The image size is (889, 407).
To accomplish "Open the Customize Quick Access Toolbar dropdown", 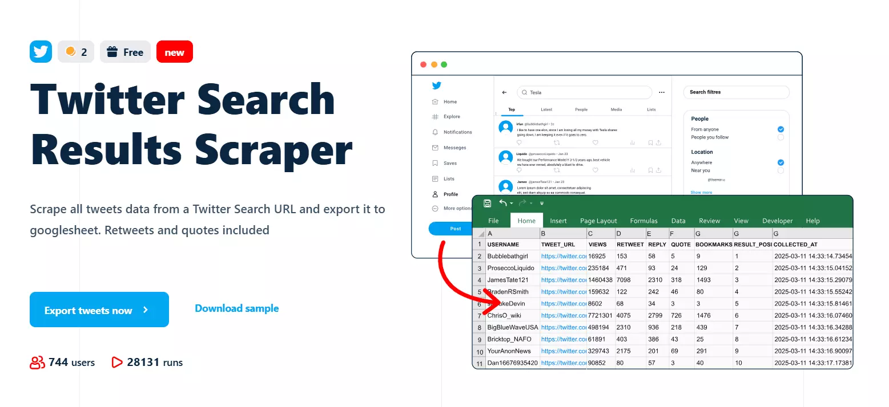I will tap(542, 203).
